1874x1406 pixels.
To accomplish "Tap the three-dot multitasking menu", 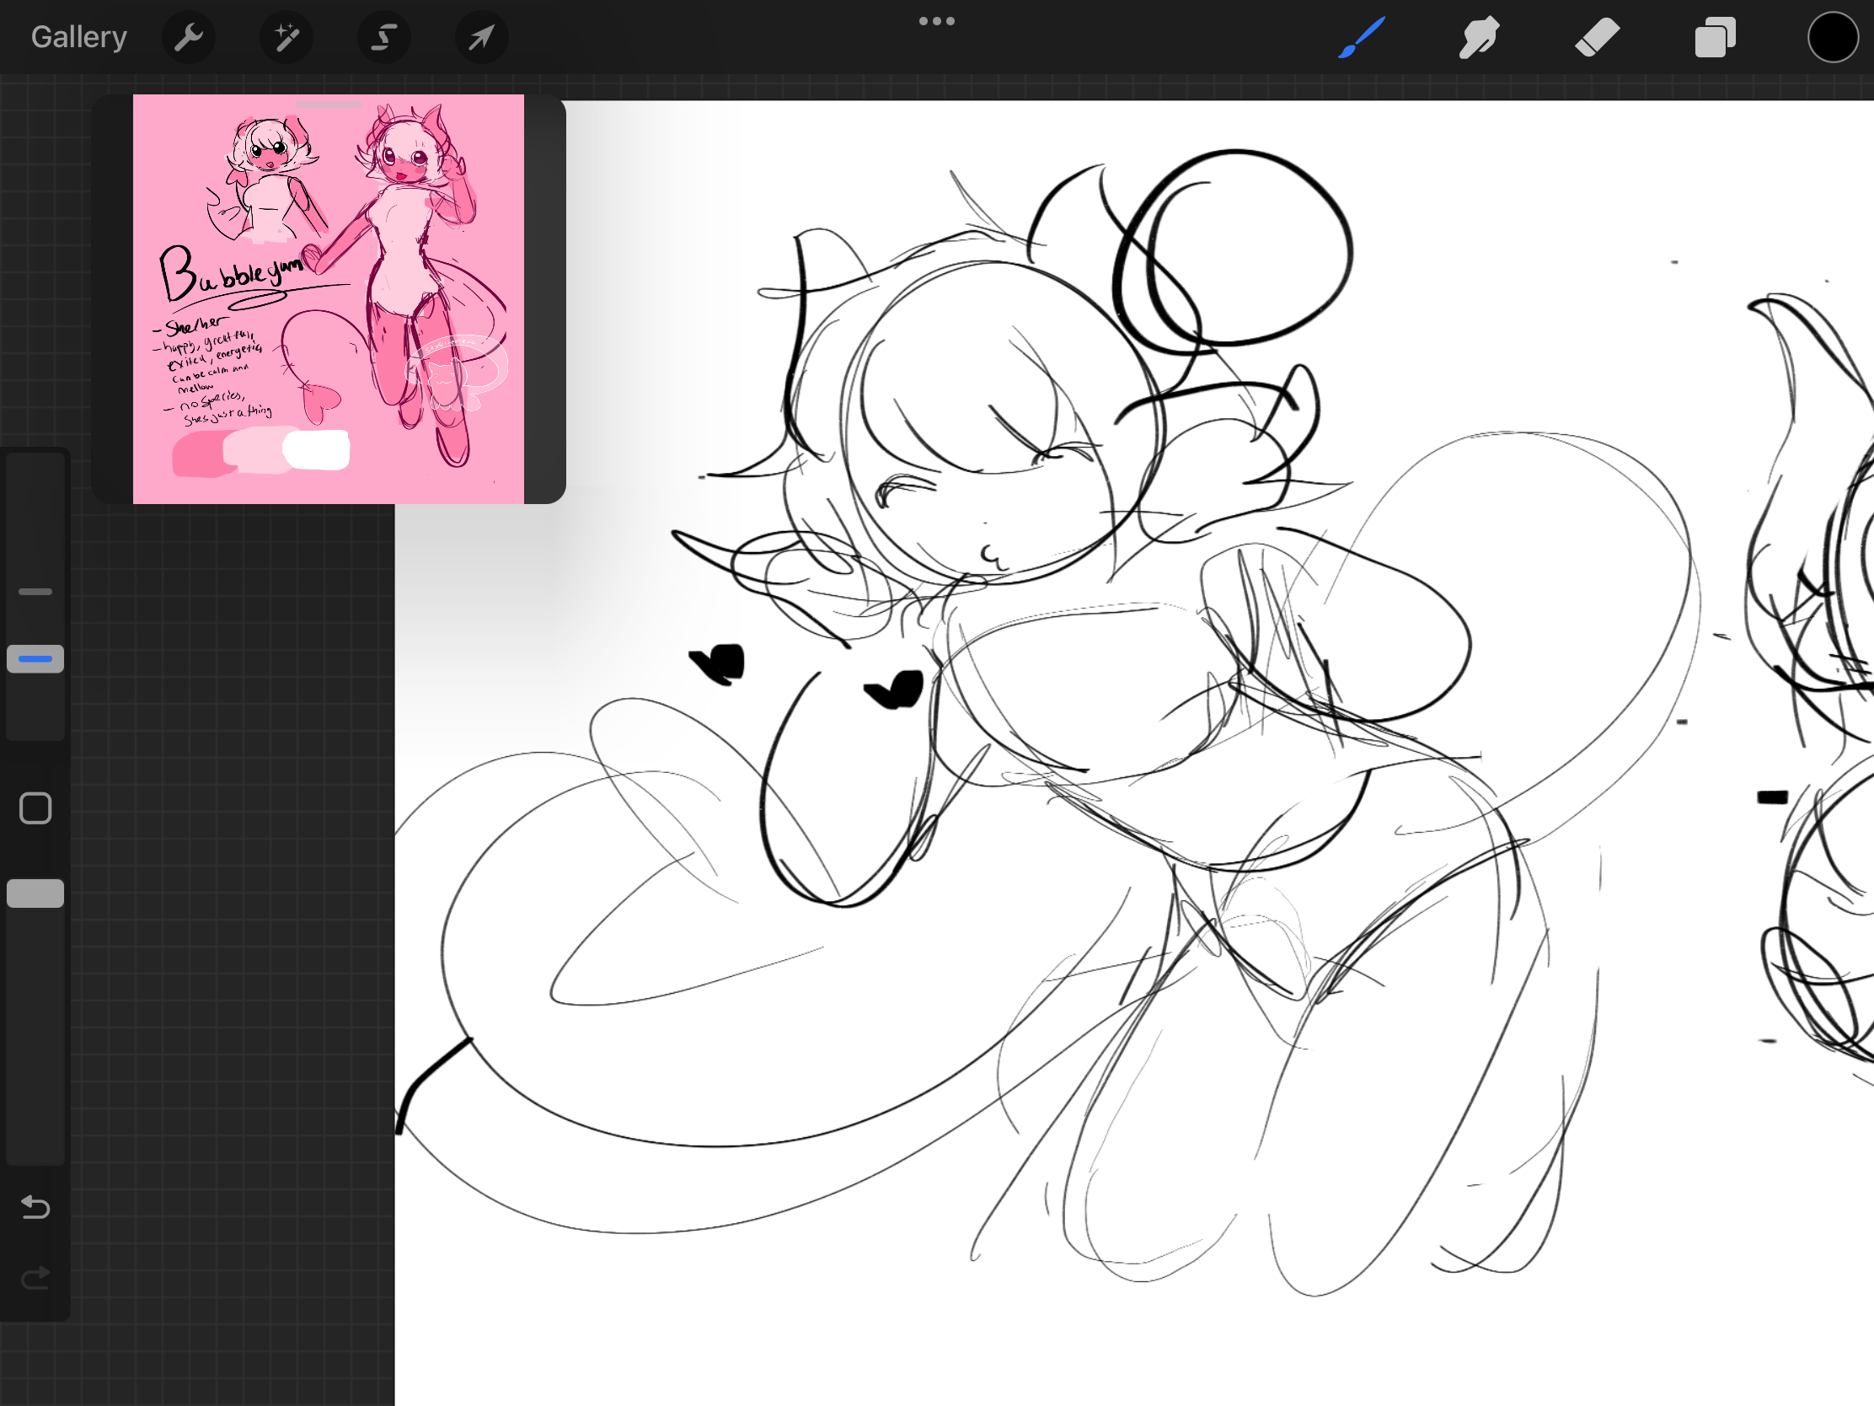I will coord(936,21).
